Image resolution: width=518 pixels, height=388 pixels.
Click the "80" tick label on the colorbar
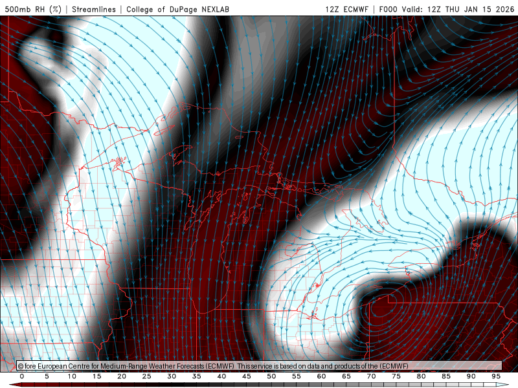pos(422,376)
